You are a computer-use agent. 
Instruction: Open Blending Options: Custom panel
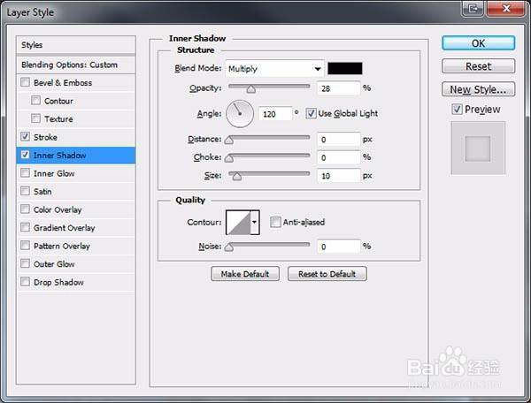click(76, 65)
